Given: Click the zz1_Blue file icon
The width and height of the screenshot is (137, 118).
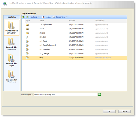Looking at the screenshot, I should coord(27,37).
